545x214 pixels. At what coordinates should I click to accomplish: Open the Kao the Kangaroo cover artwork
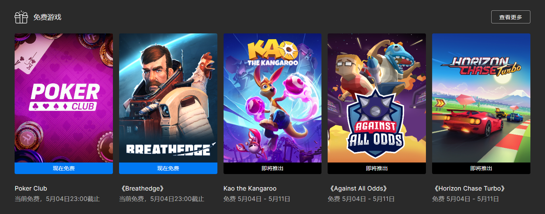272,98
